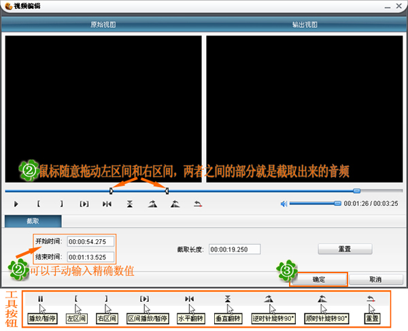Click the 顺时针旋转90° tooltip label
408x331 pixels.
pyautogui.click(x=327, y=319)
